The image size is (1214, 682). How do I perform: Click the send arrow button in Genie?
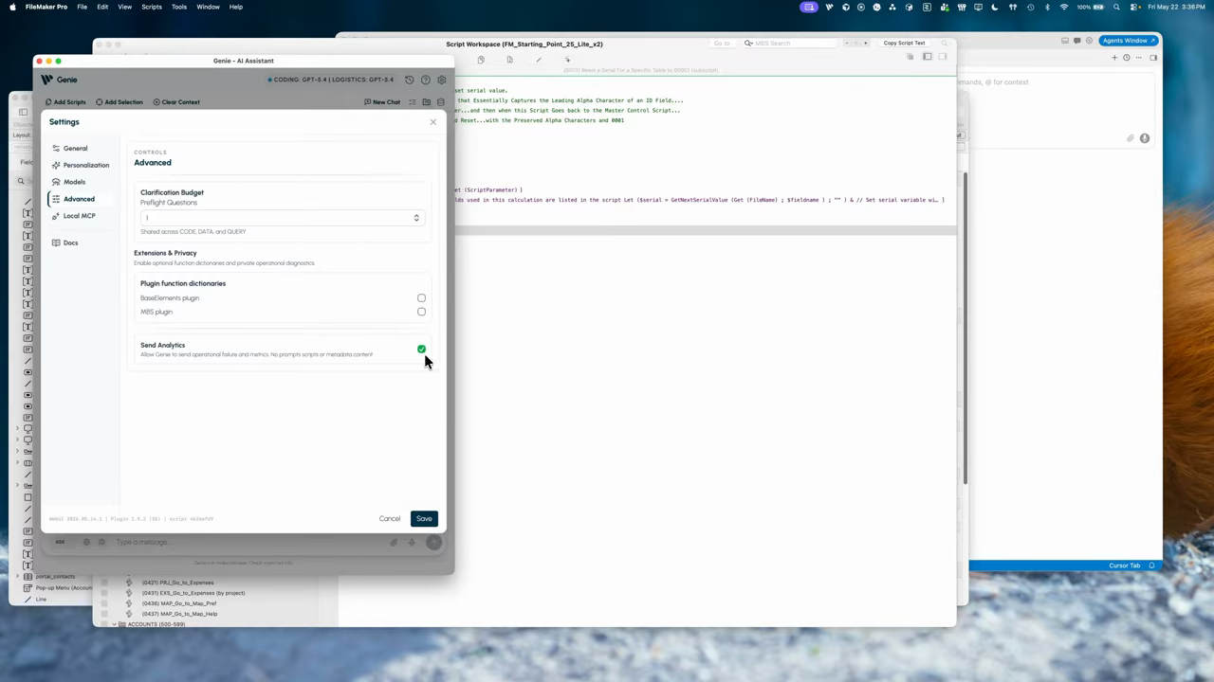433,543
